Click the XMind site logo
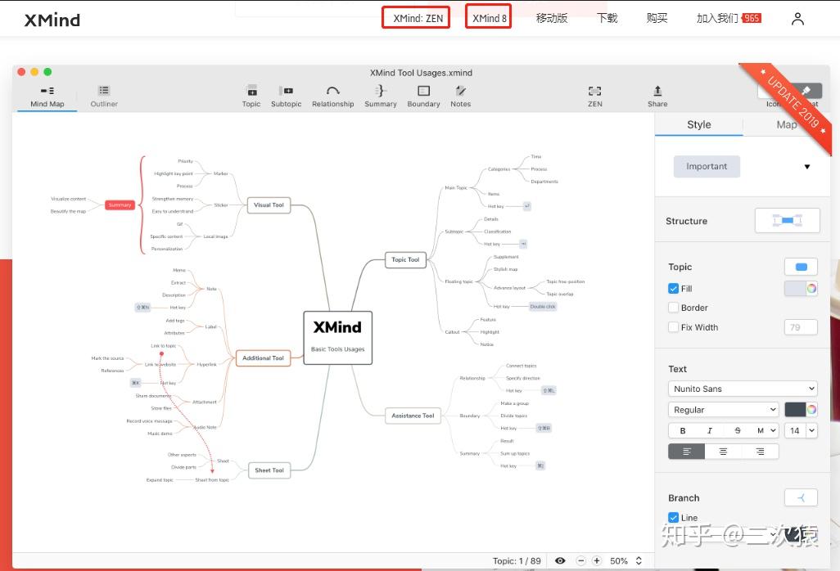This screenshot has height=571, width=840. 52,20
